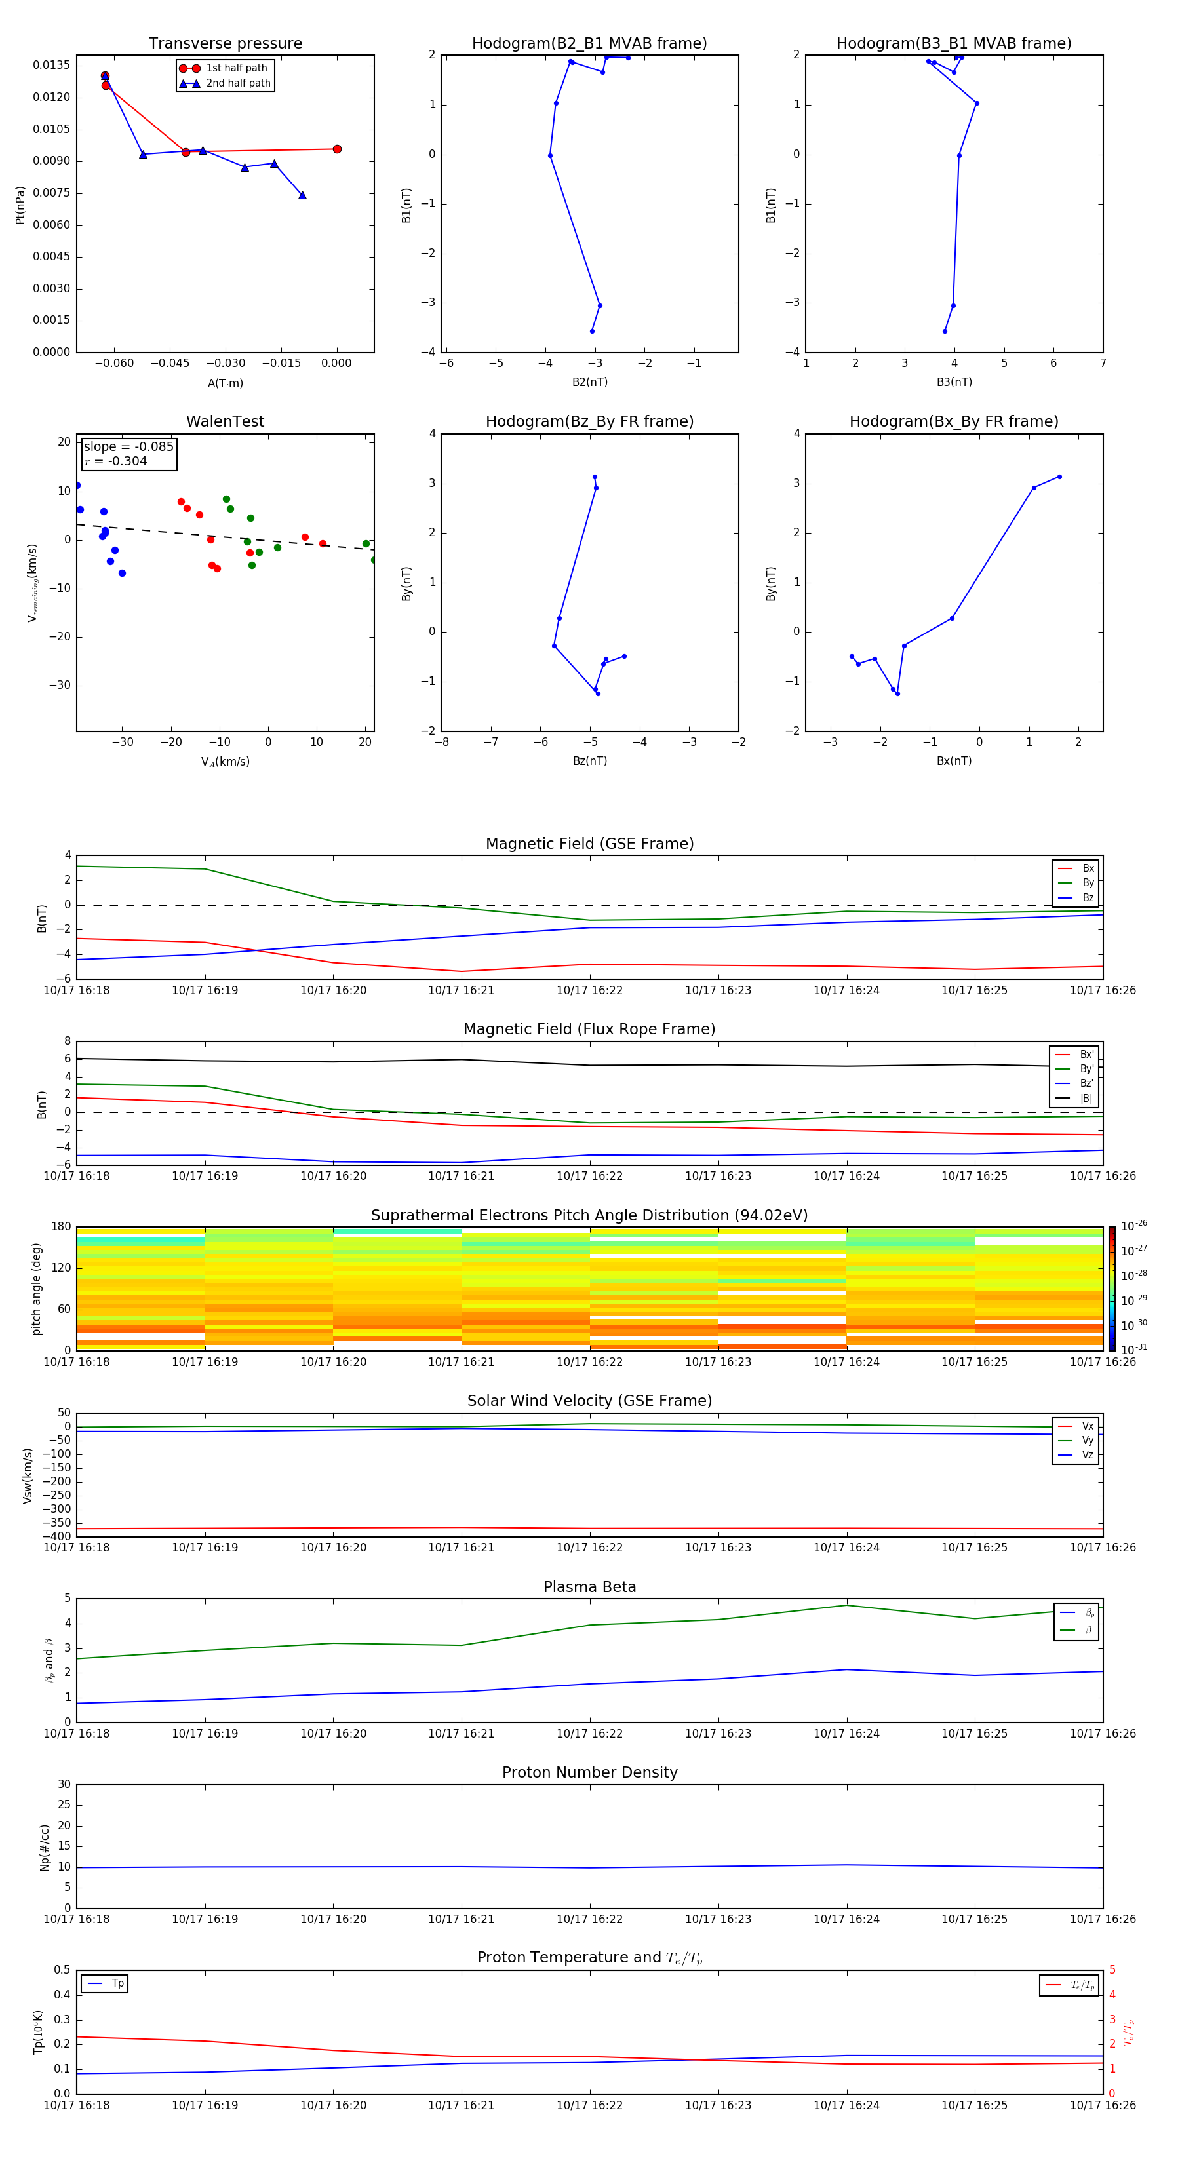Click the "Hodogram(B3_B1 MVAB frame)" title
The image size is (1180, 2163).
pyautogui.click(x=954, y=44)
